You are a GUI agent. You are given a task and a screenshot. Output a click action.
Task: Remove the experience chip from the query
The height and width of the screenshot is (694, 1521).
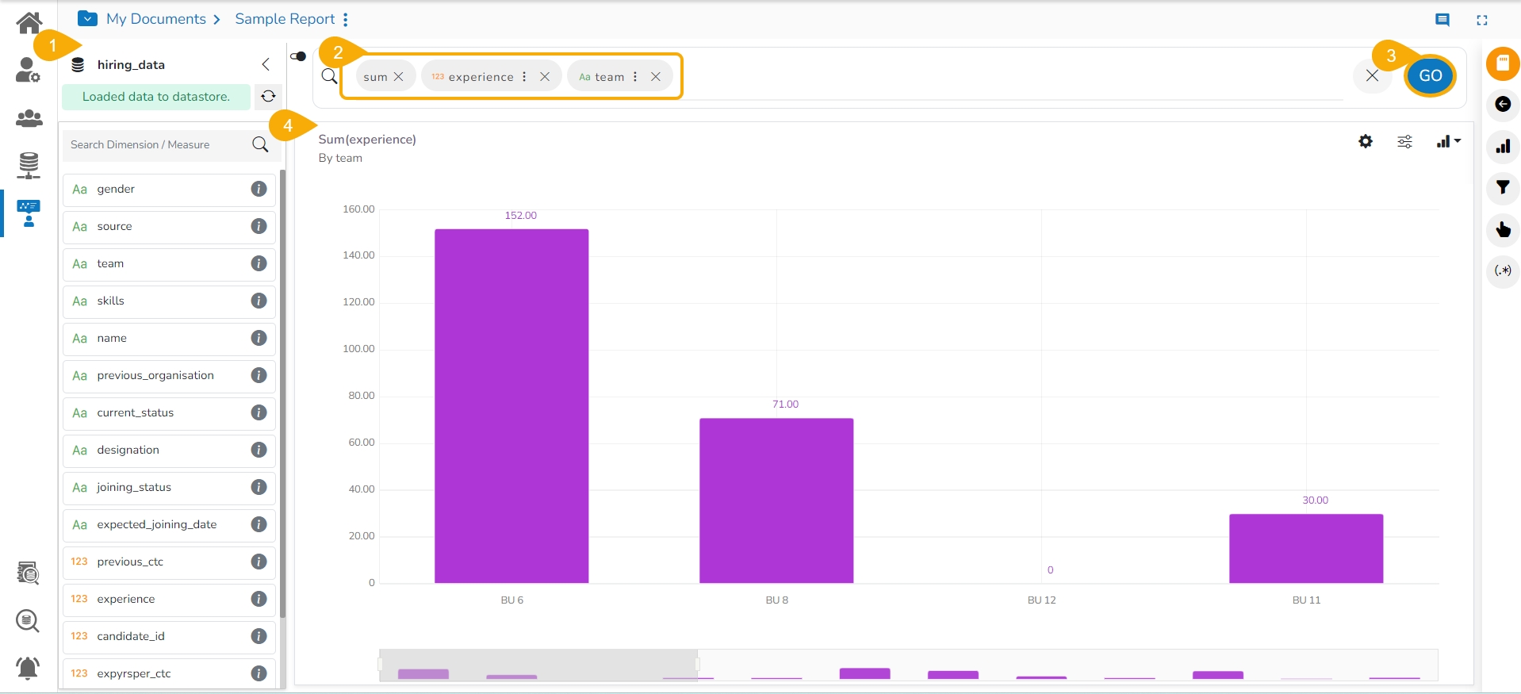click(545, 77)
